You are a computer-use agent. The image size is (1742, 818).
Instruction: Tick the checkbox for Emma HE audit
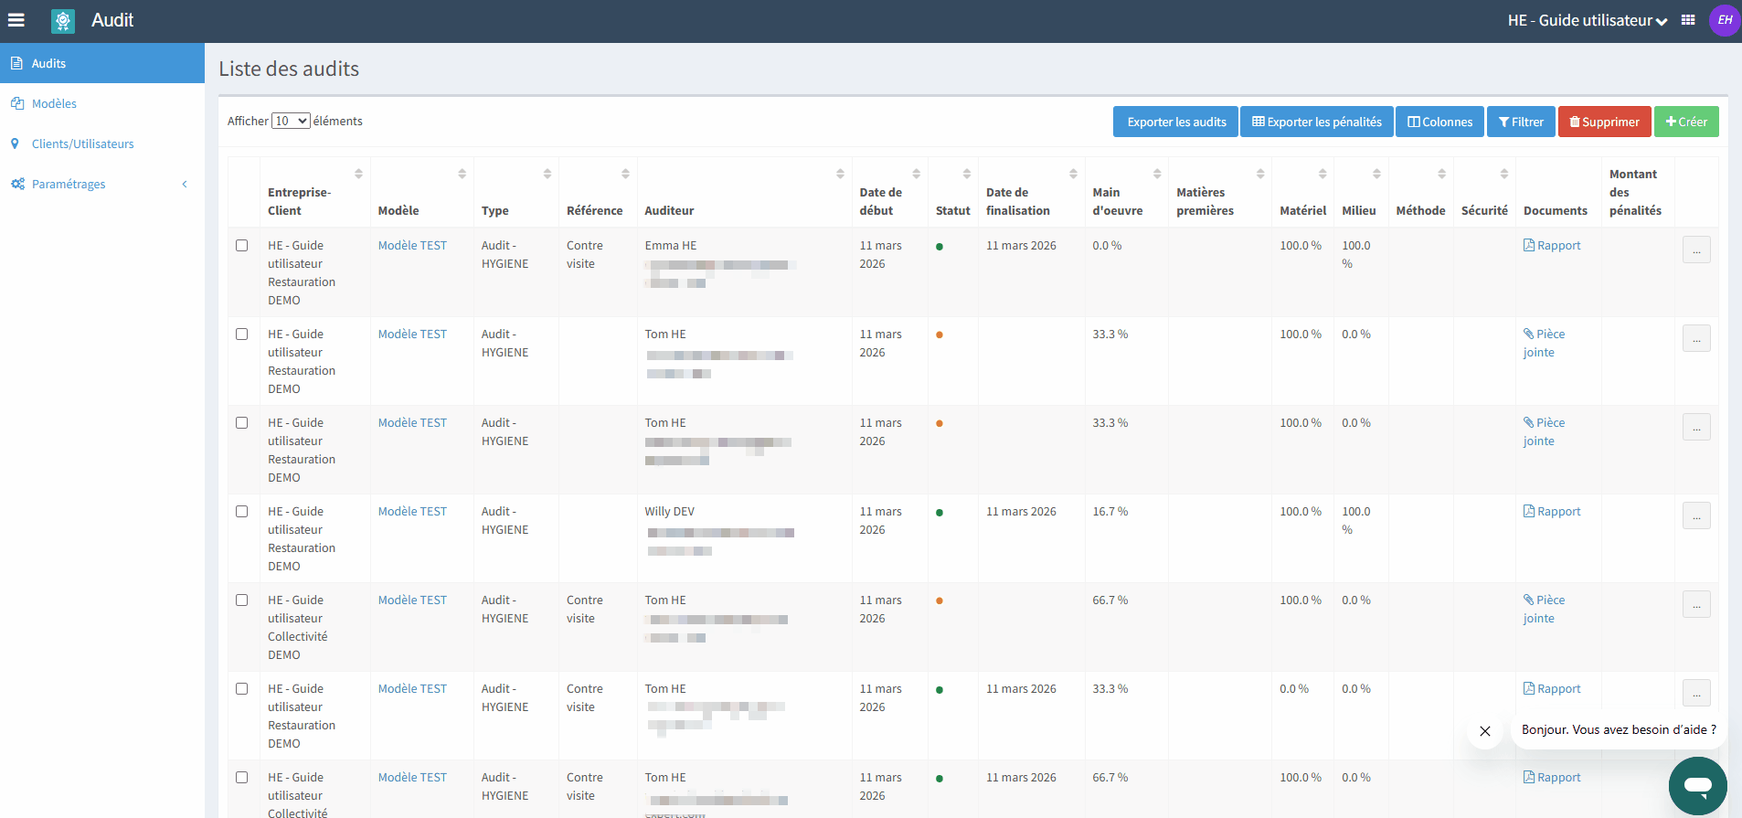click(x=242, y=246)
